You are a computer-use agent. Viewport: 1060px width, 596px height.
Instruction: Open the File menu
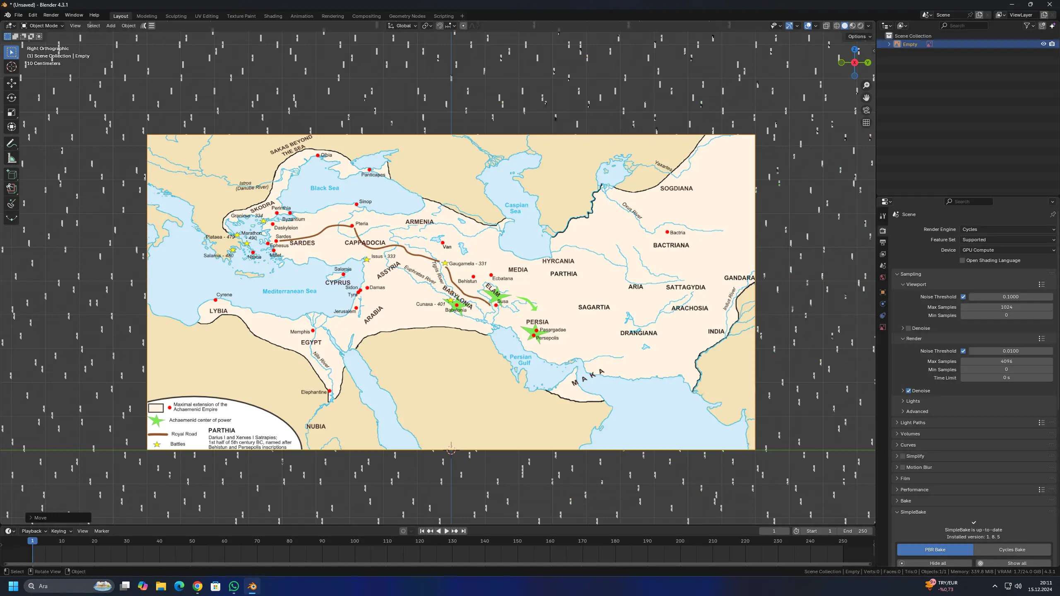18,15
